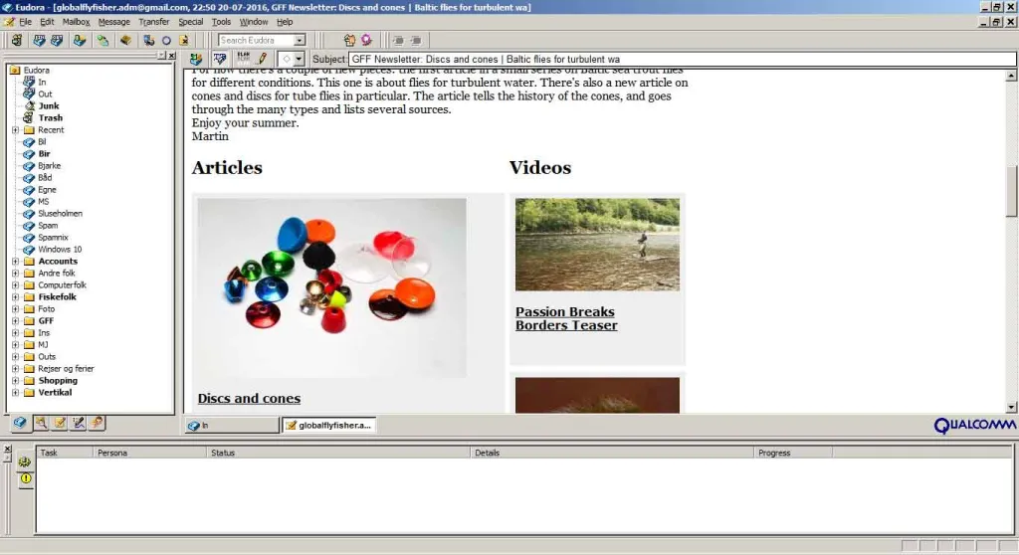Screen dimensions: 1019x555
Task: Expand the Computerfolk folder
Action: (16, 285)
